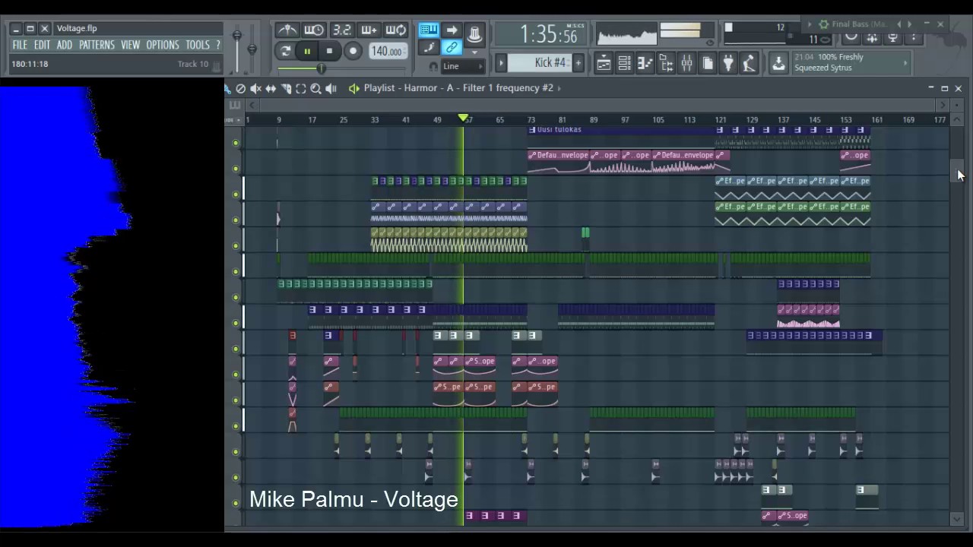Image resolution: width=973 pixels, height=547 pixels.
Task: Open pattern selector arrow left of Kick #4
Action: click(x=501, y=62)
